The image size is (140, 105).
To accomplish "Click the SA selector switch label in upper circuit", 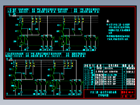I will pos(18,19).
